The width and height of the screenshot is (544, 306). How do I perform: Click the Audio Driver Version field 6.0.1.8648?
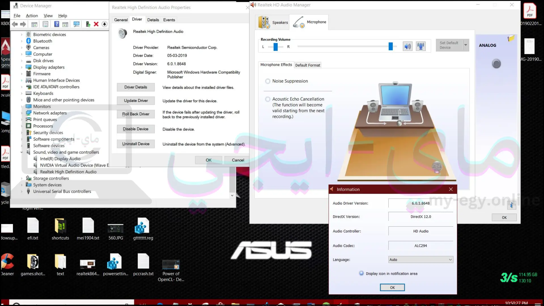click(x=421, y=203)
